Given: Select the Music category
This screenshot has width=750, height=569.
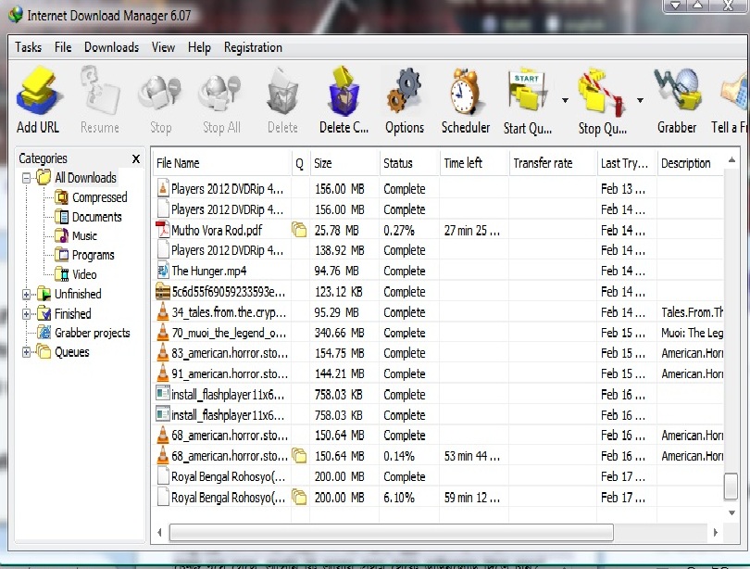Looking at the screenshot, I should click(84, 236).
